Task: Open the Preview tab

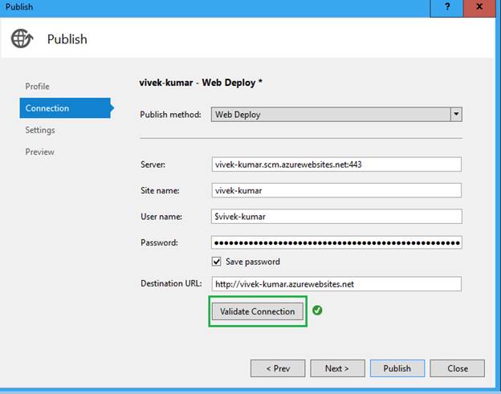Action: (x=39, y=152)
